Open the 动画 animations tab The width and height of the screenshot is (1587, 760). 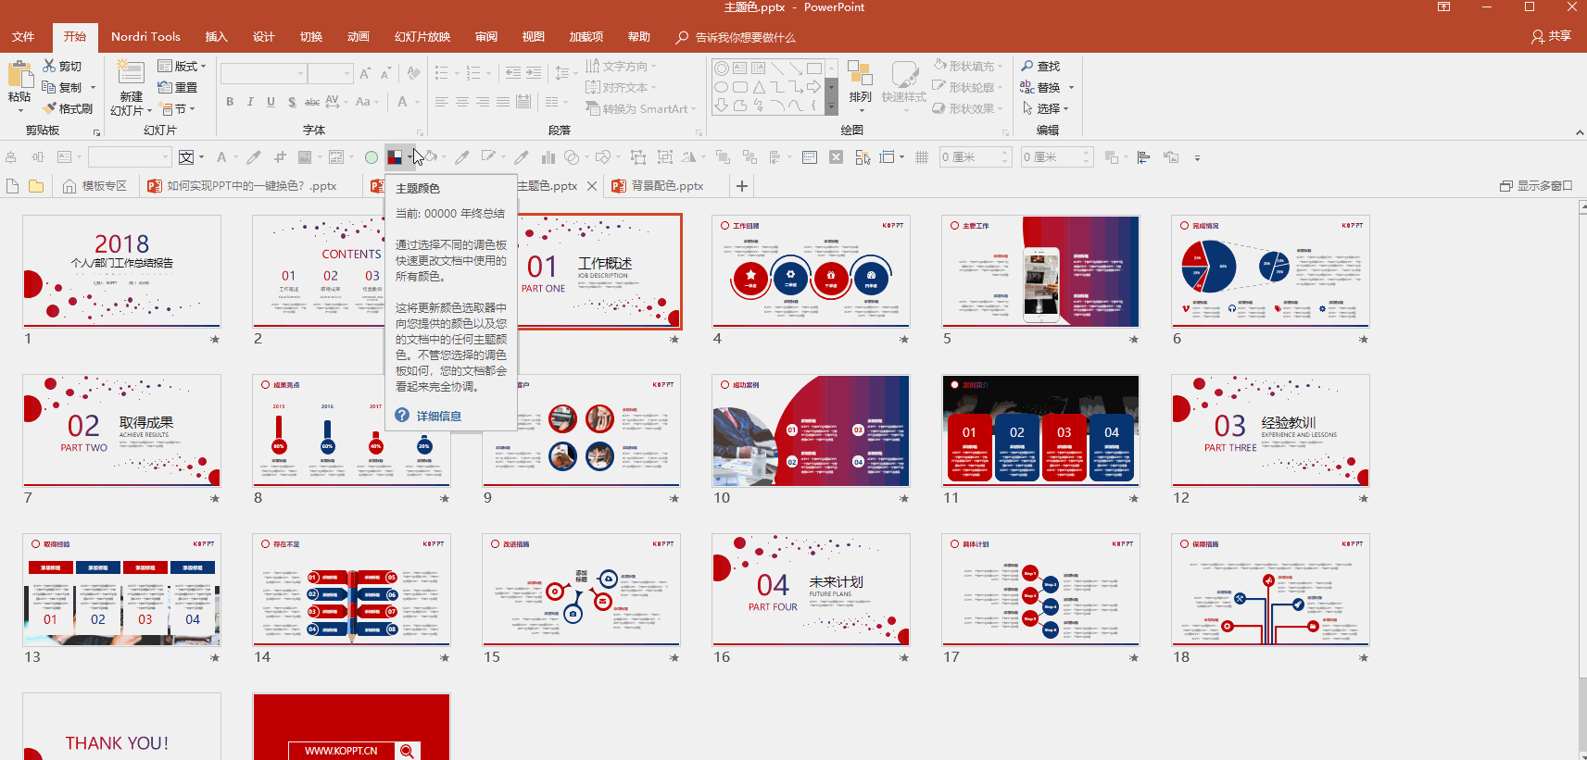(359, 37)
